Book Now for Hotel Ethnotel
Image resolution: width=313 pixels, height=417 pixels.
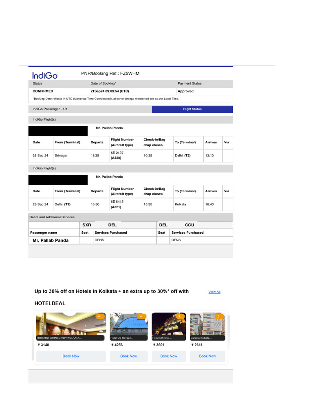169,356
